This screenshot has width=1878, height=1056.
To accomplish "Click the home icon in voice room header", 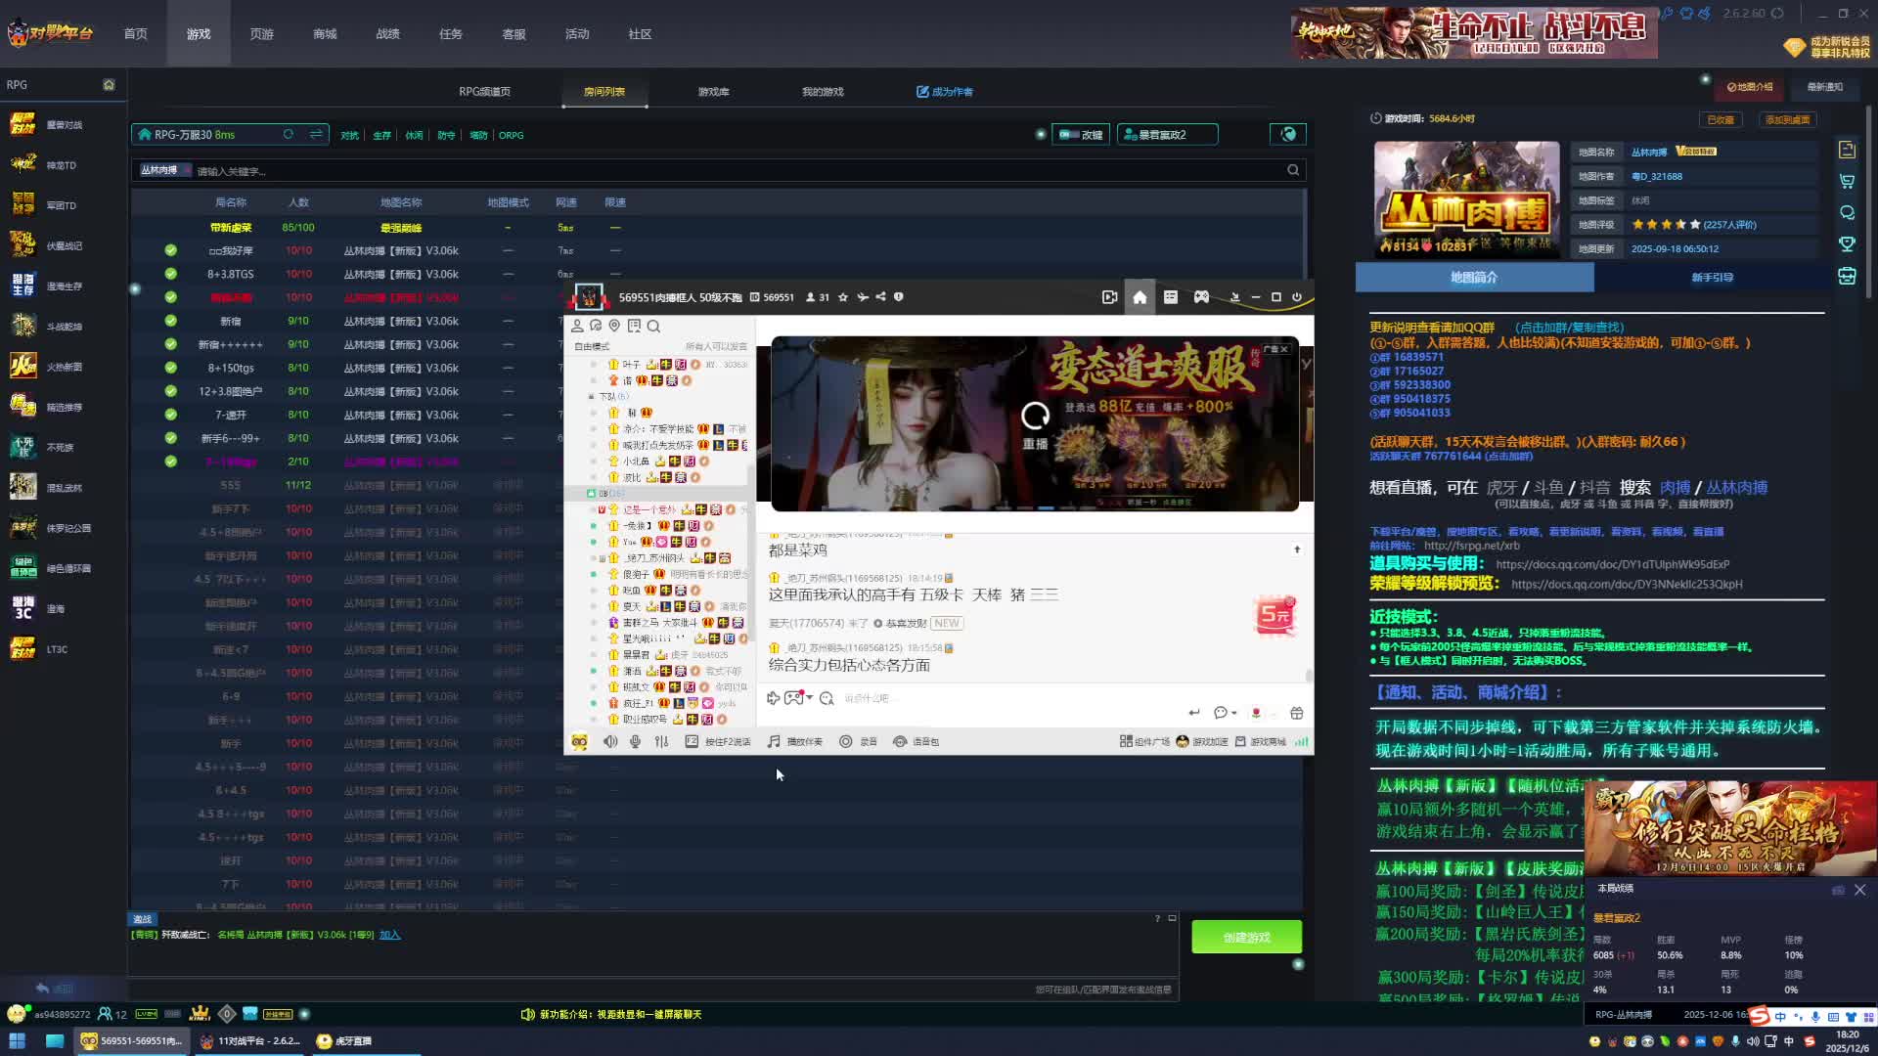I will click(1140, 297).
